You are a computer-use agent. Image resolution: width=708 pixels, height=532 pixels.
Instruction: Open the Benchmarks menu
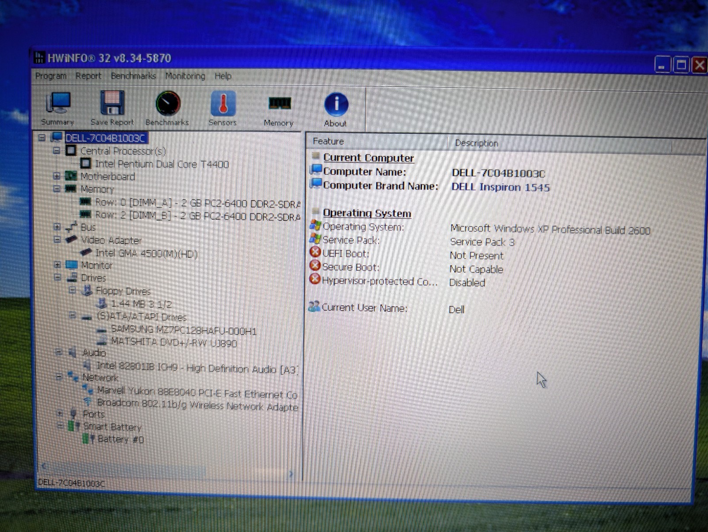133,76
